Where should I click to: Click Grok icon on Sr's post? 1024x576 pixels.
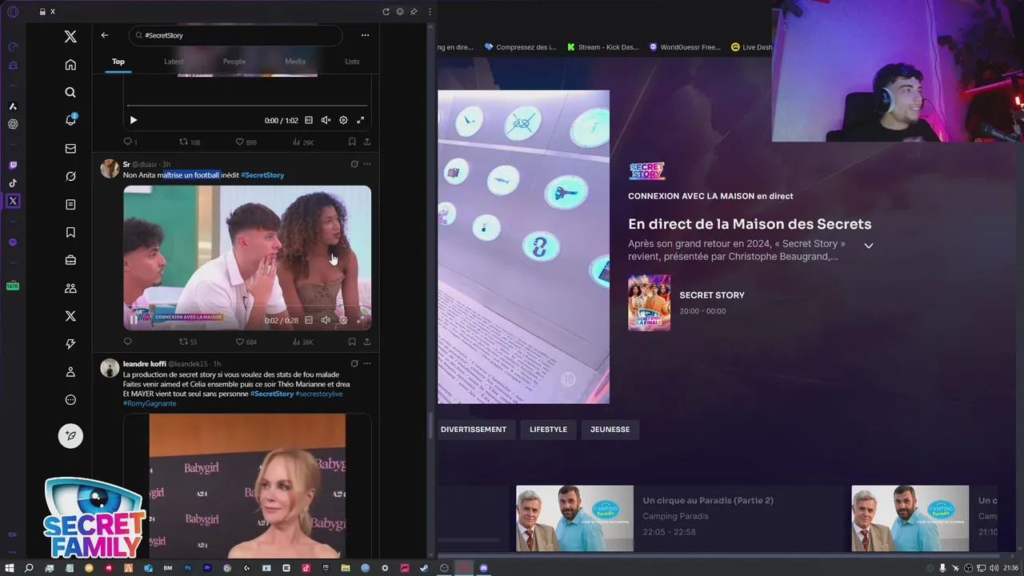(x=354, y=164)
